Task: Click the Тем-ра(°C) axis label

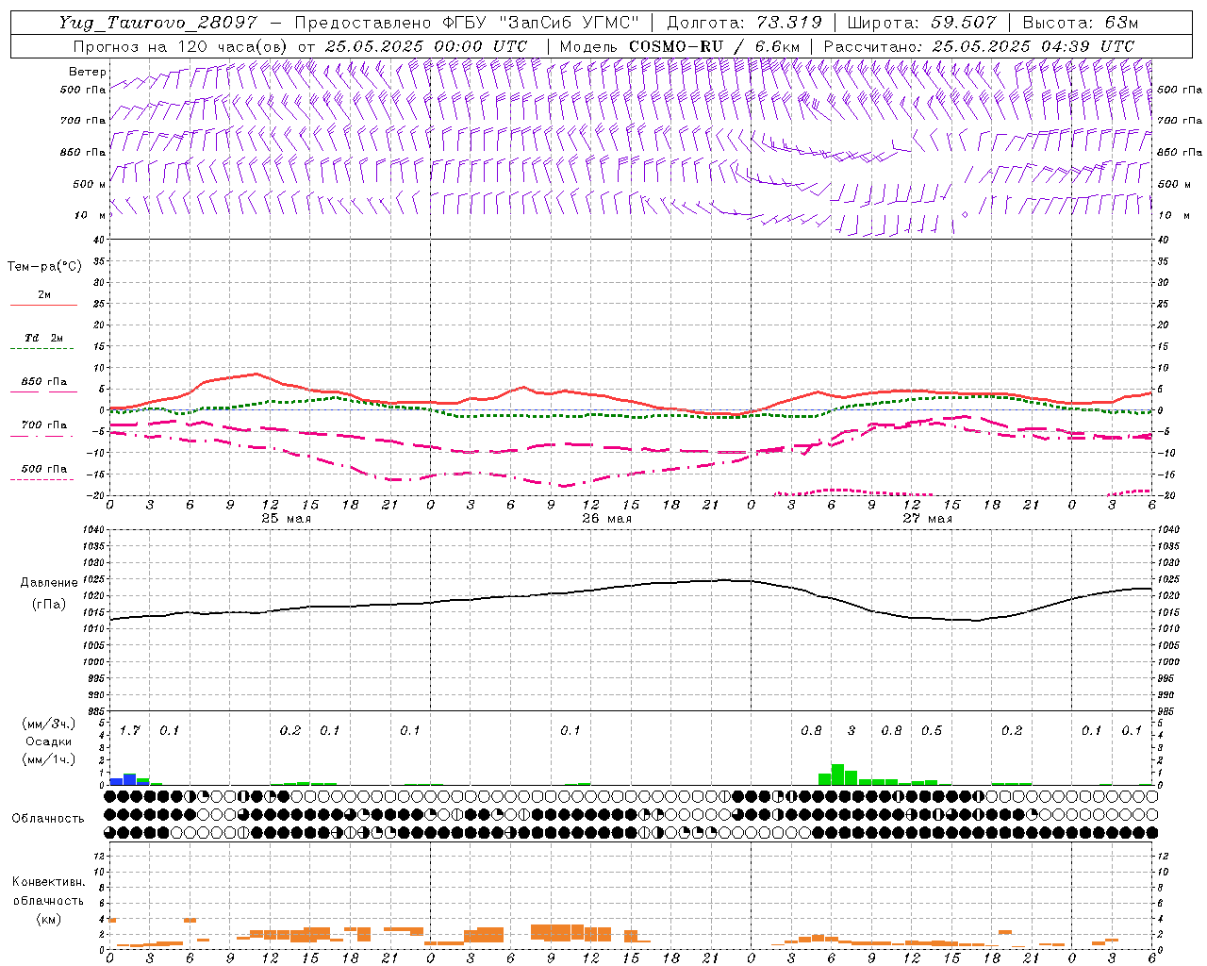Action: tap(44, 267)
